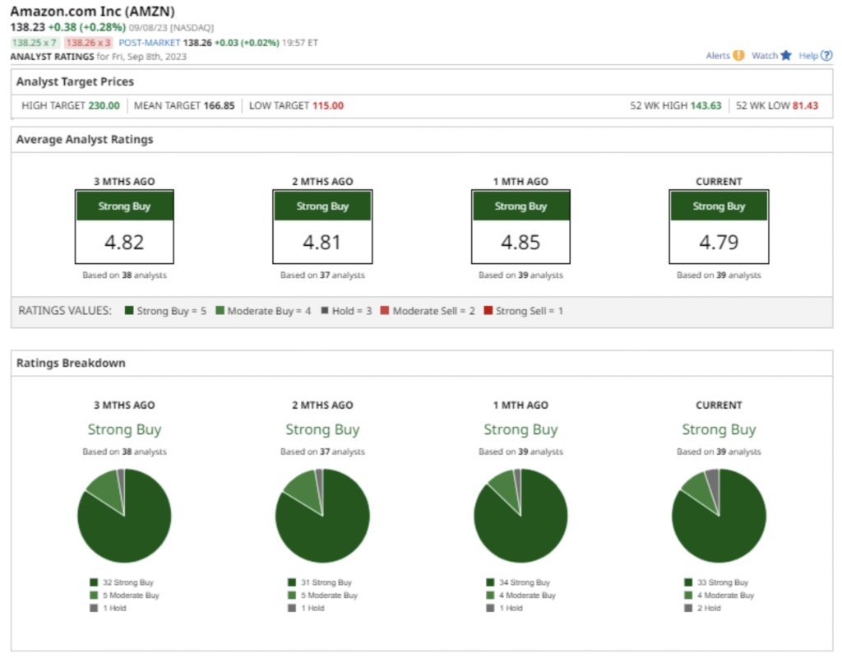This screenshot has height=658, width=842.
Task: Click the Help link
Action: pyautogui.click(x=808, y=55)
